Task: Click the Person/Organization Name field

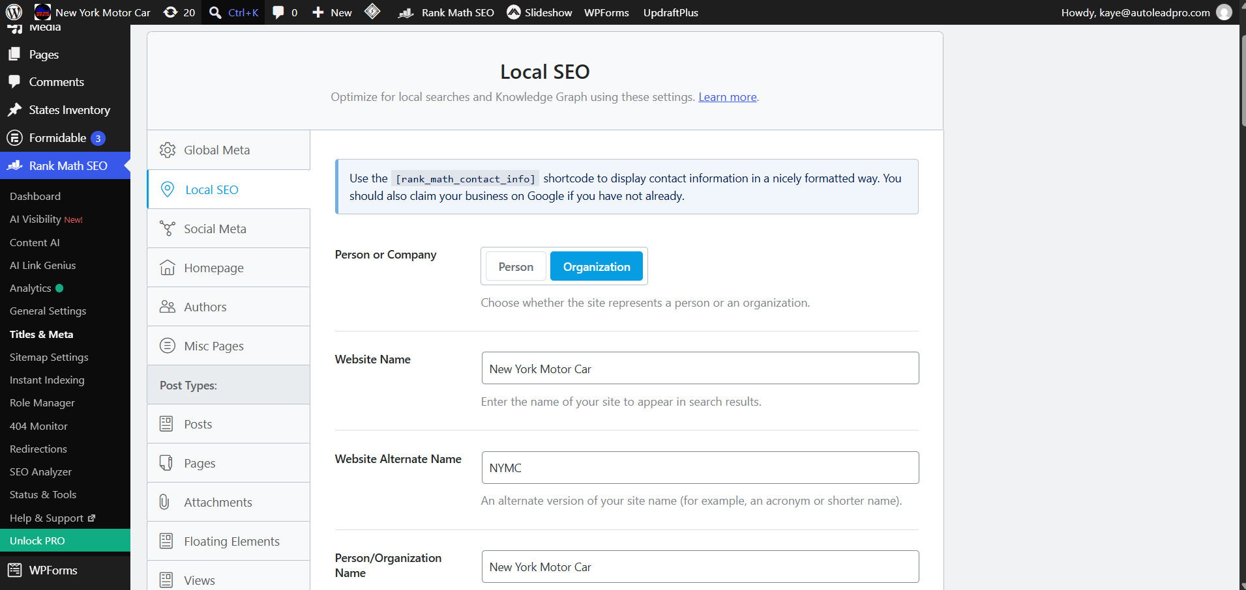Action: (x=700, y=567)
